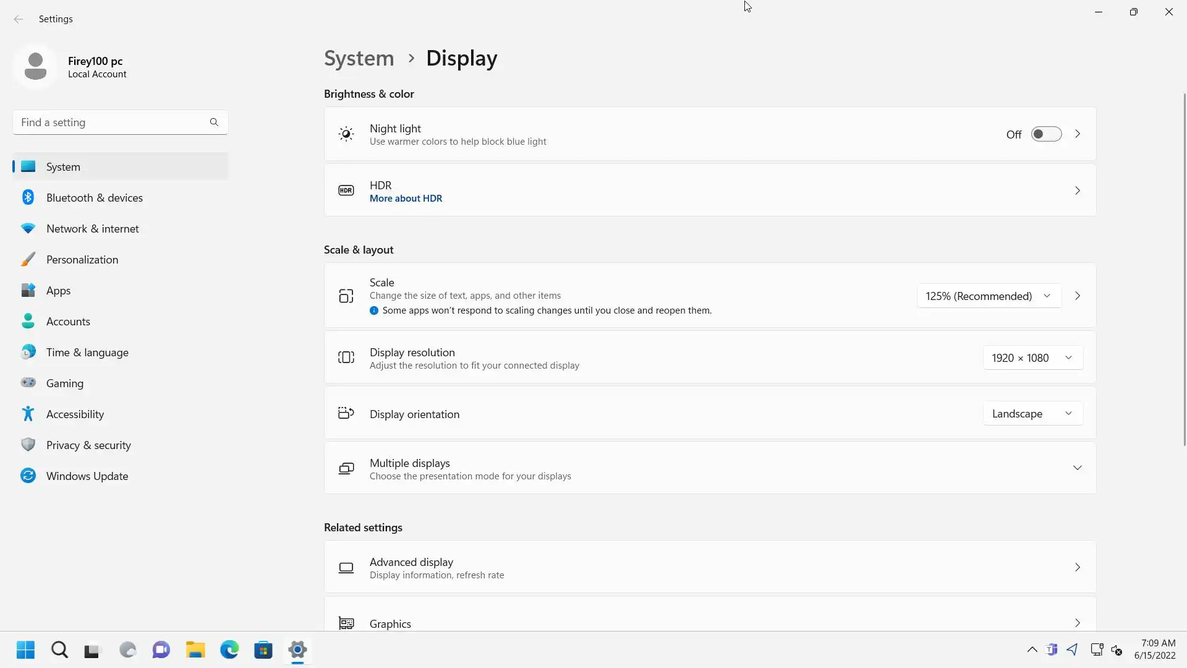Open Microsoft Store from the taskbar
Viewport: 1187px width, 668px height.
coord(263,650)
